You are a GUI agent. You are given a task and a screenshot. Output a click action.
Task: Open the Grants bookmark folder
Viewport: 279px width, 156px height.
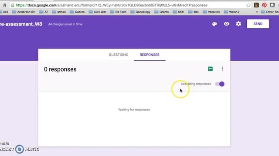click(161, 12)
